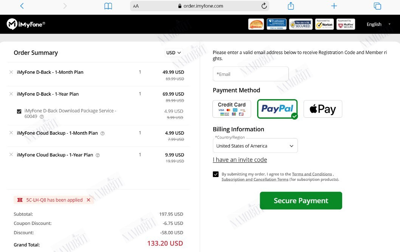400x252 pixels.
Task: Select PayPal payment method
Action: click(277, 109)
